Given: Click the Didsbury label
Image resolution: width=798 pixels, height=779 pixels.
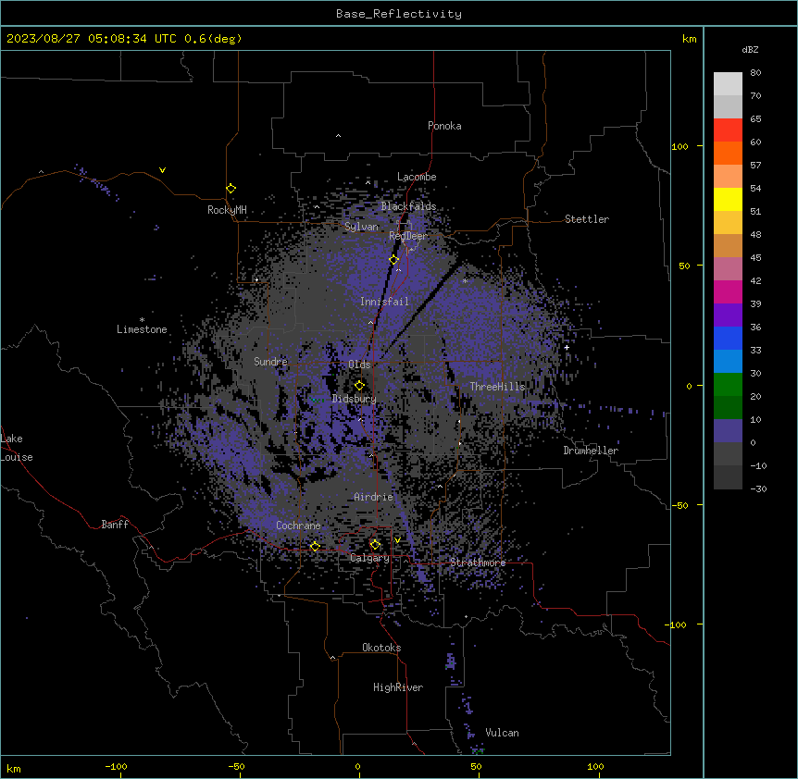Looking at the screenshot, I should click(355, 399).
